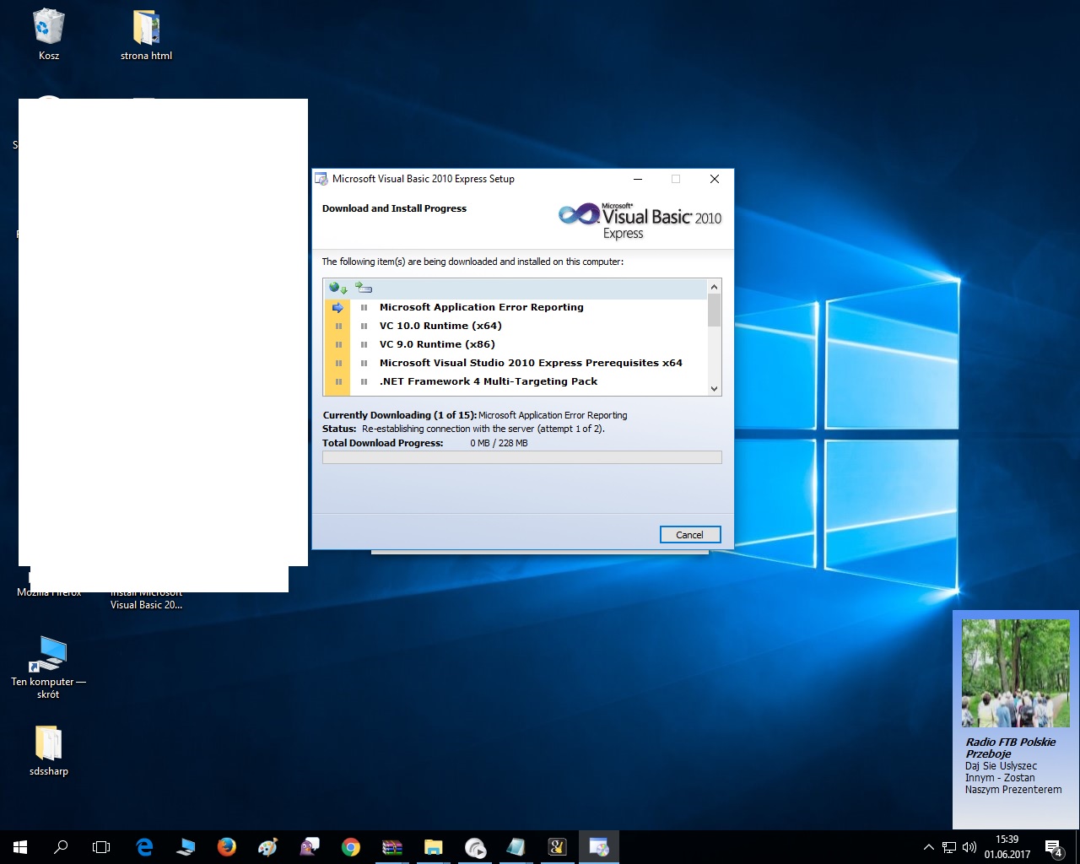
Task: Show hidden system tray icons chevron
Action: click(929, 847)
